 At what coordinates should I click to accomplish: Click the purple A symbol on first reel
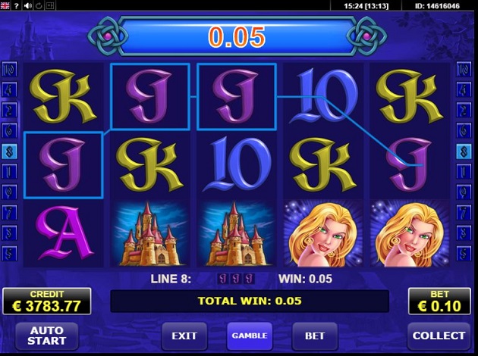tap(64, 233)
